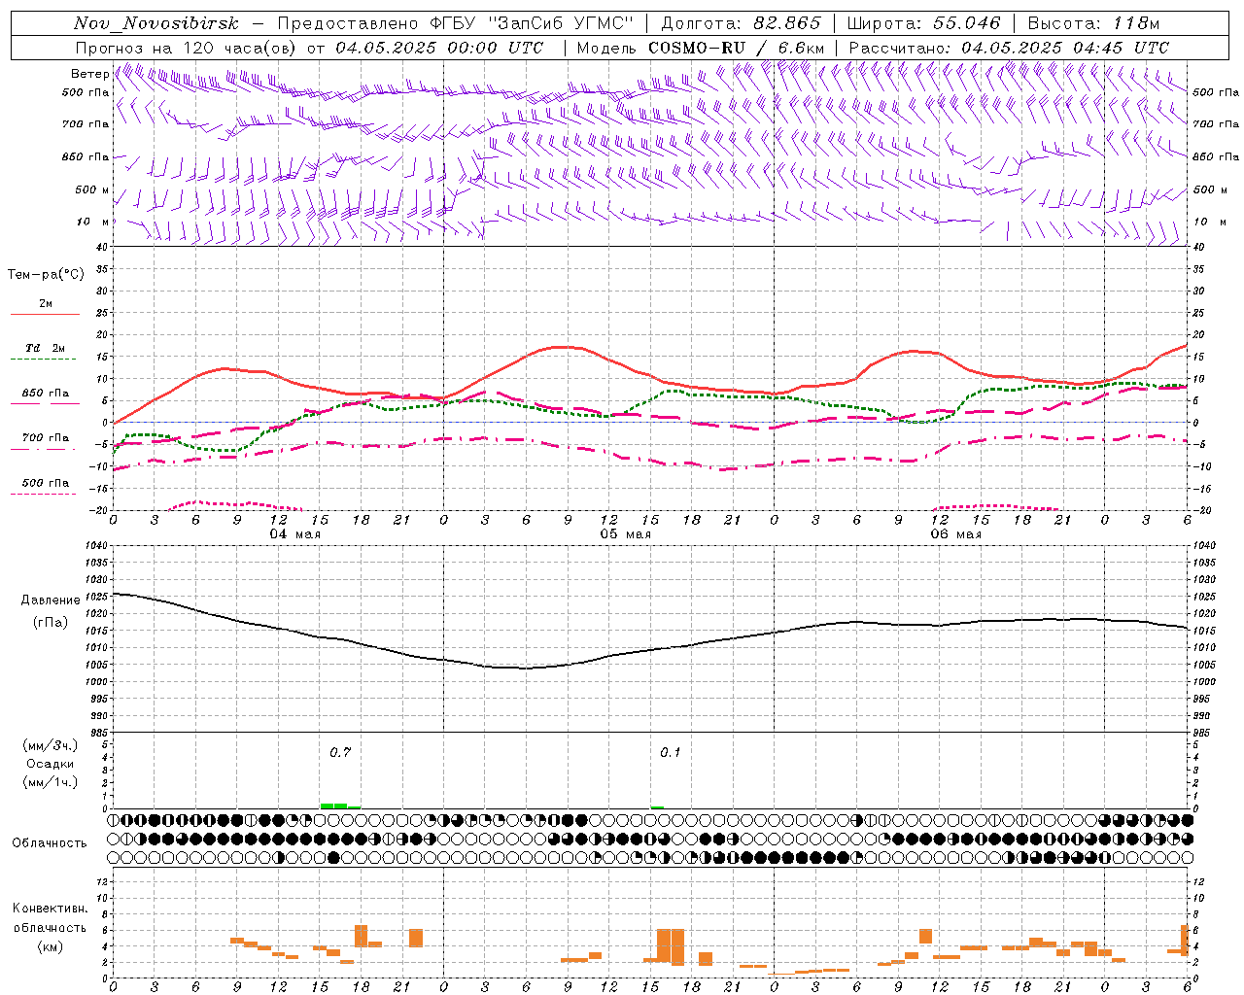The height and width of the screenshot is (995, 1244).
Task: Click the Рассчитано: 04.05.2025 04:45 UTC timestamp
Action: click(1009, 48)
